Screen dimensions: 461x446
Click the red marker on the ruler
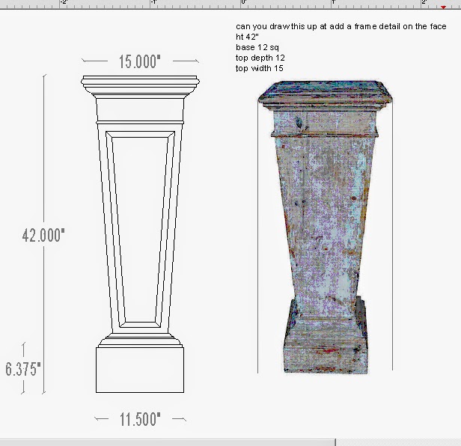tap(443, 7)
